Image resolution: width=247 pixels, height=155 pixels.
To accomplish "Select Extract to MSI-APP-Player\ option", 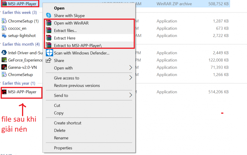I will click(x=78, y=46).
